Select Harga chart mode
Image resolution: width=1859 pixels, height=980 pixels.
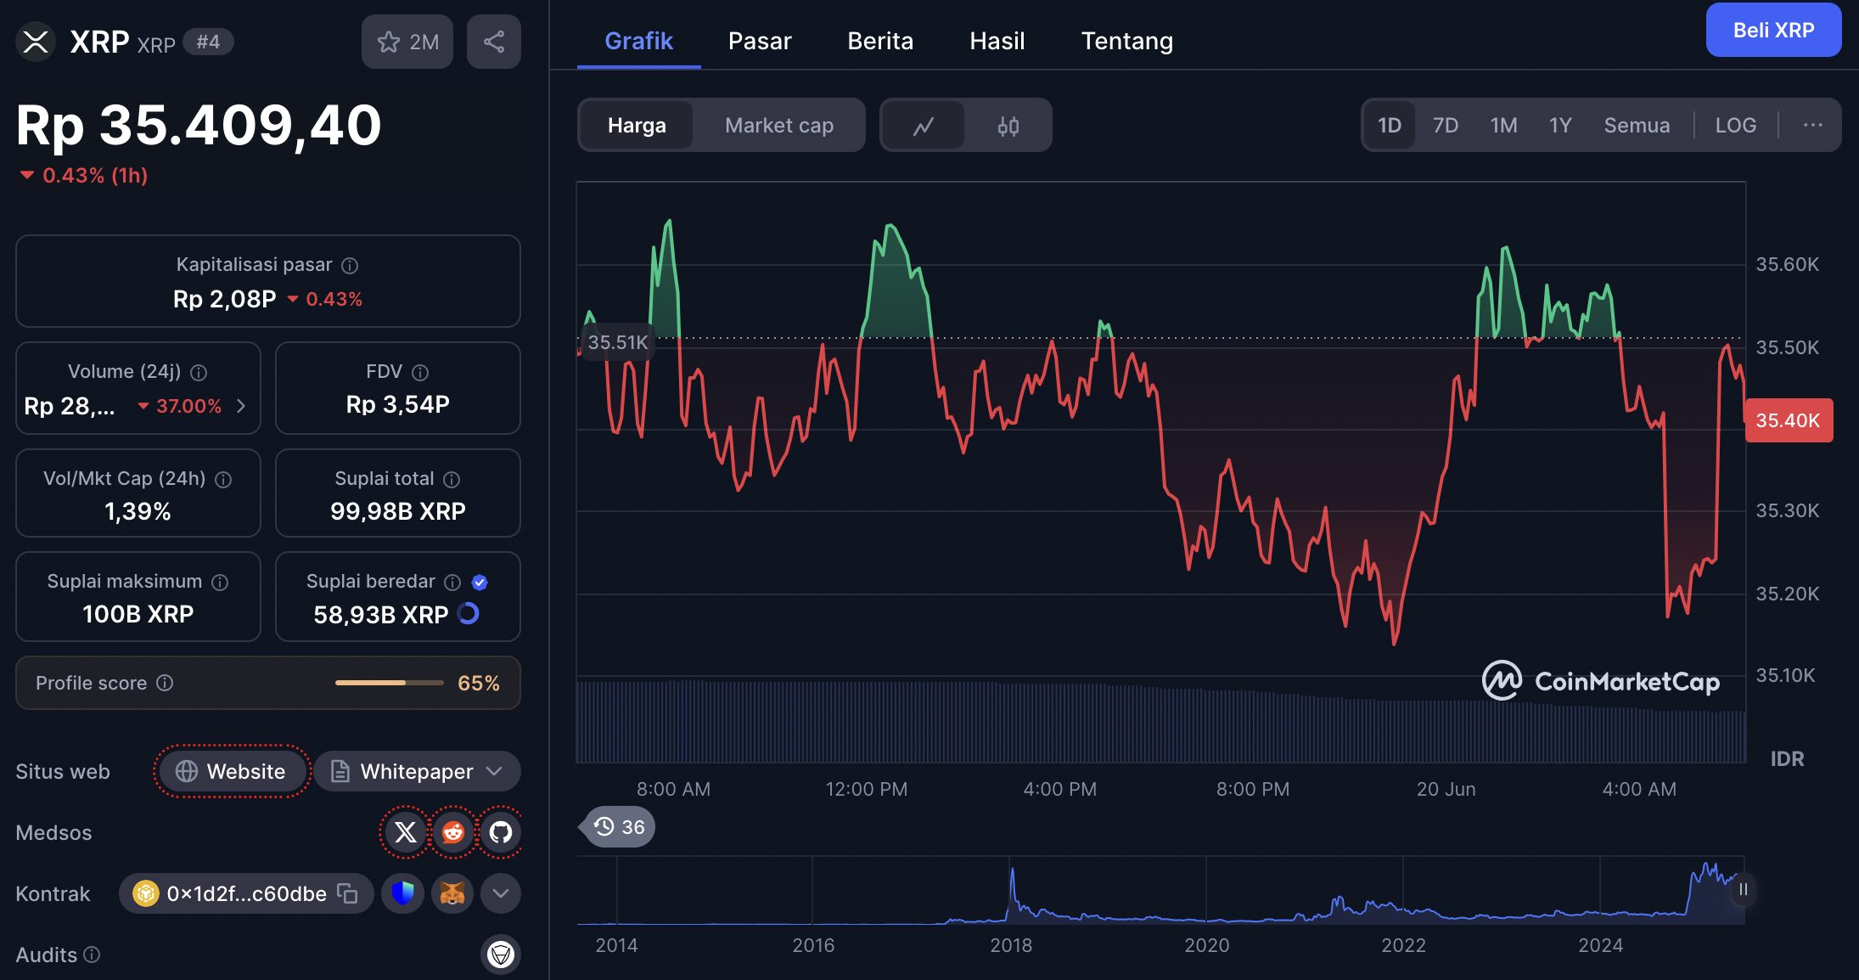(x=637, y=126)
